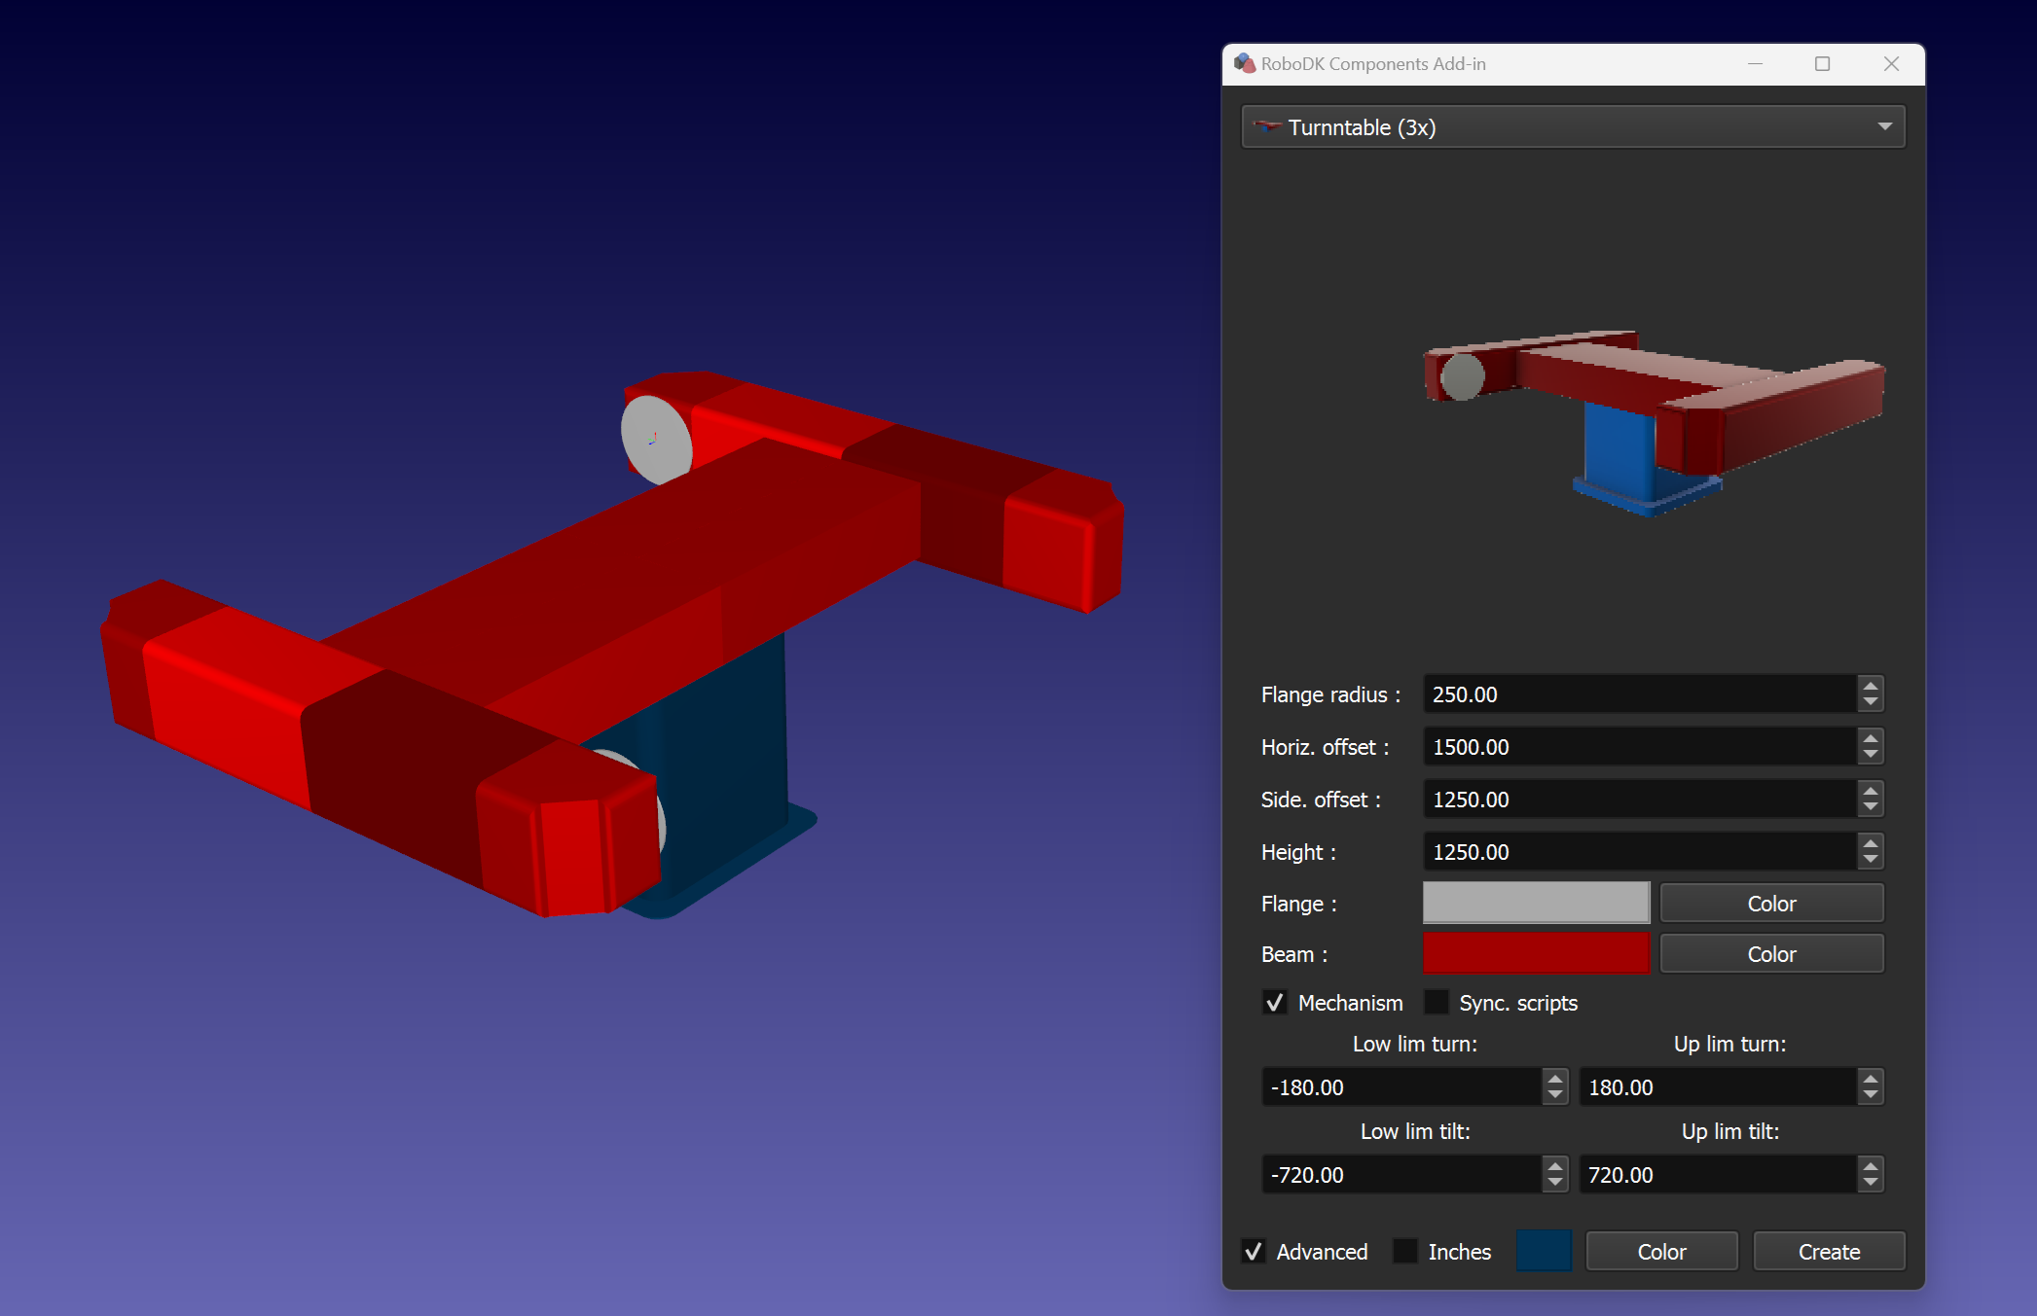Click the blue base color swatch near Create
The height and width of the screenshot is (1316, 2037).
(1544, 1252)
